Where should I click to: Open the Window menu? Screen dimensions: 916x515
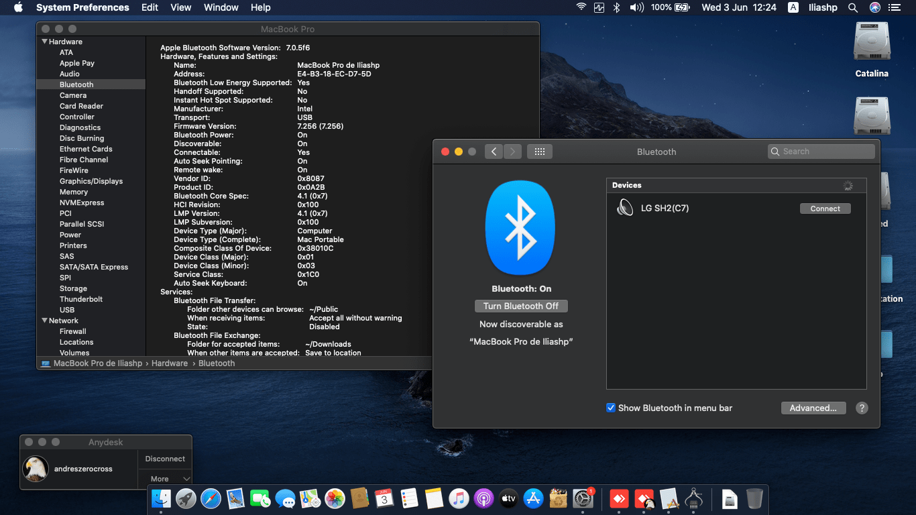tap(221, 7)
